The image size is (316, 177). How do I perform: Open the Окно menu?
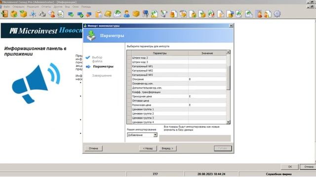[x=76, y=6]
